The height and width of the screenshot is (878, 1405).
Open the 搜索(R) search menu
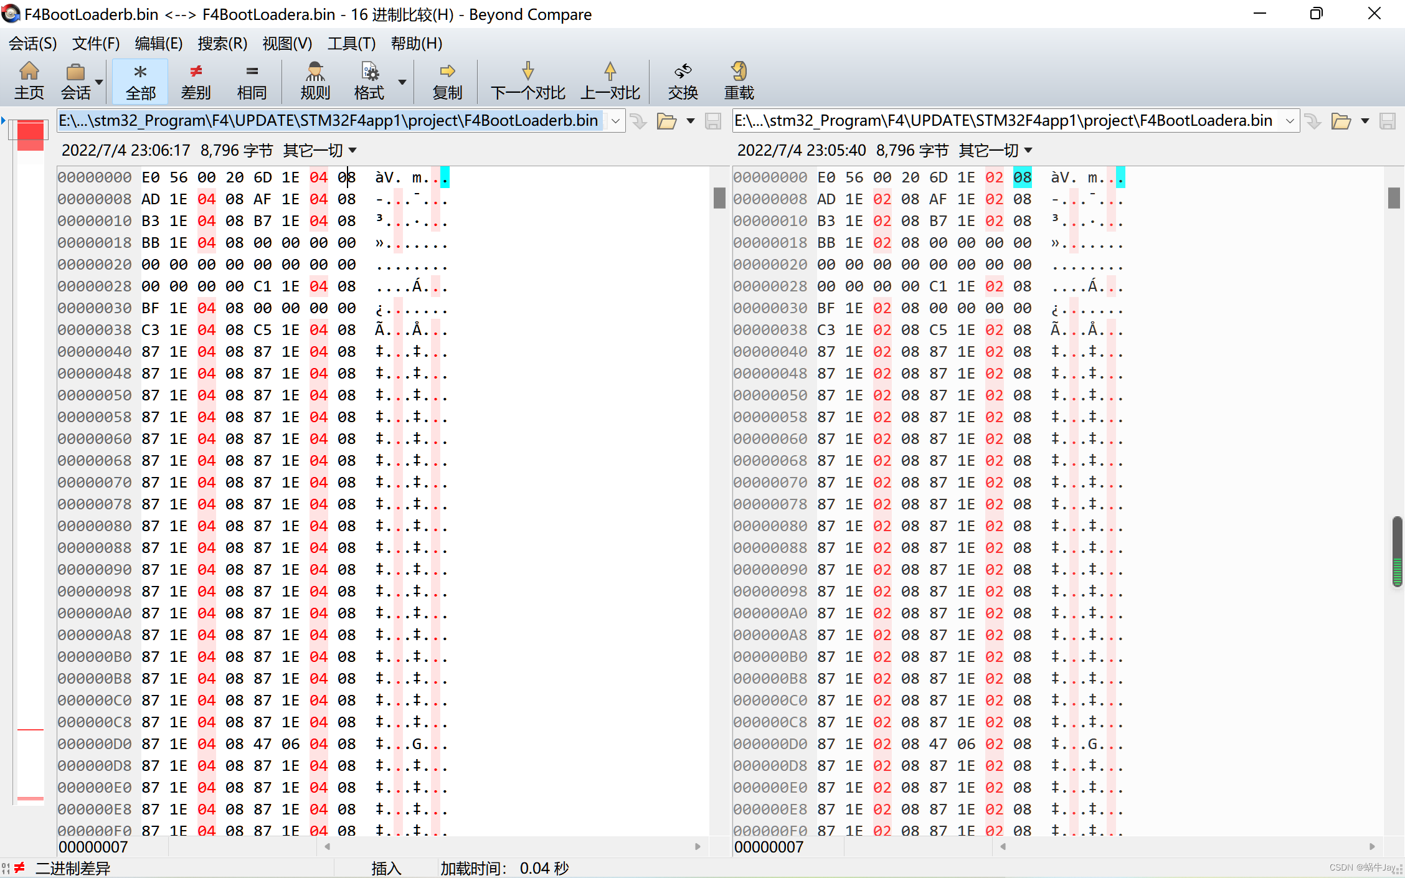(x=222, y=44)
